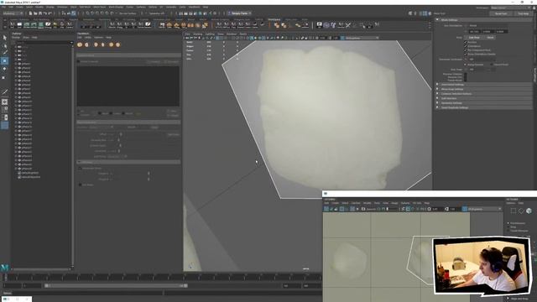Viewport: 537px width, 302px height.
Task: Activate the highlighted Move tool in the toolbox
Action: [4, 61]
